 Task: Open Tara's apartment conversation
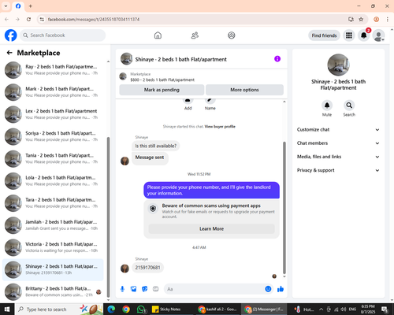point(53,203)
